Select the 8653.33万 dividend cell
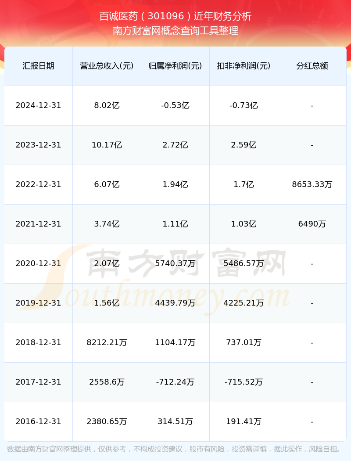 pos(312,185)
